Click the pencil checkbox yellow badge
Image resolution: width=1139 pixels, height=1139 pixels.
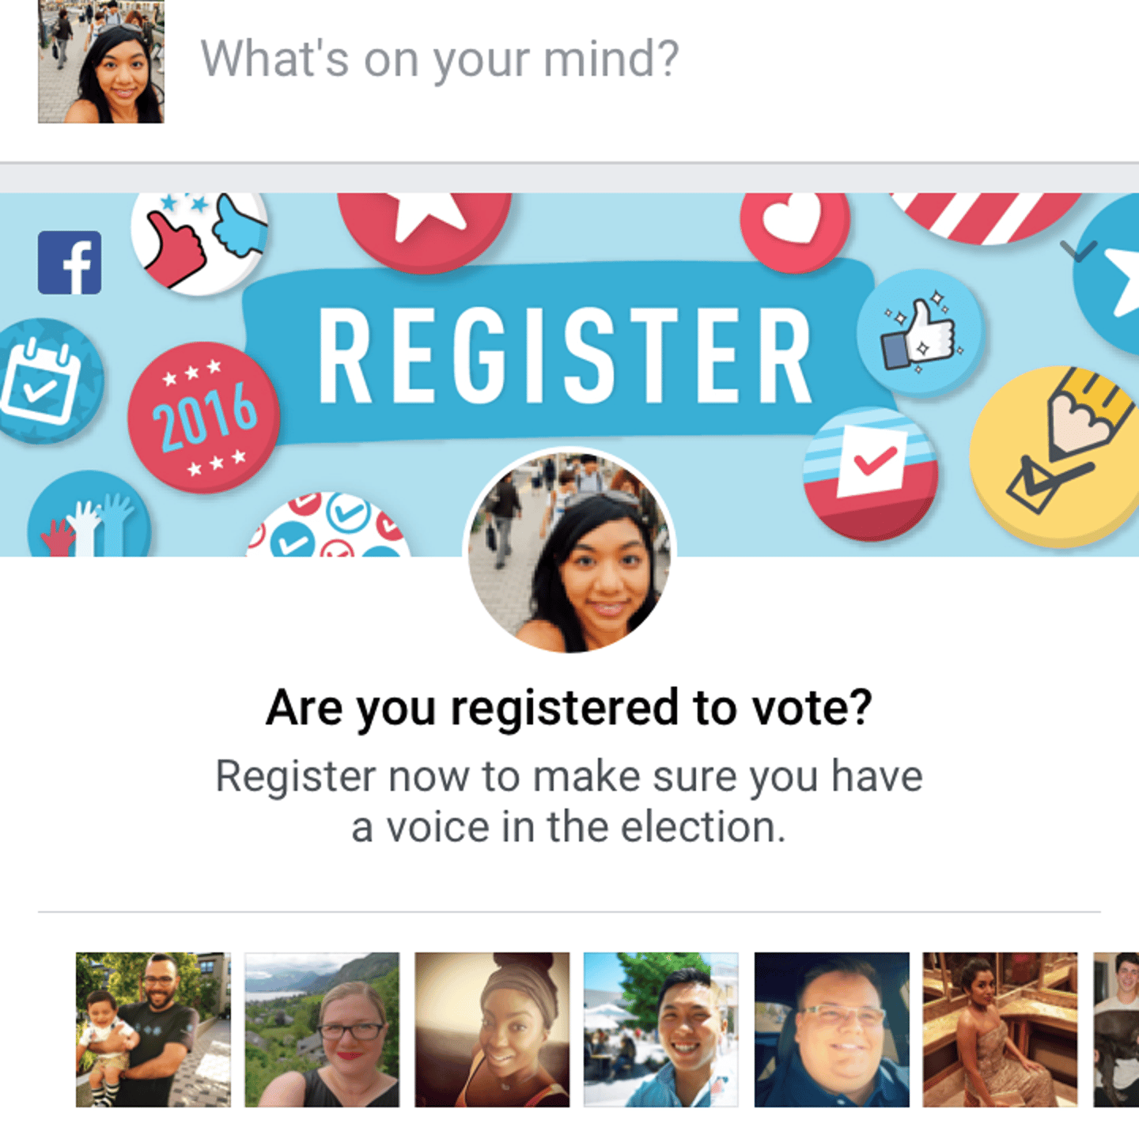point(1056,456)
